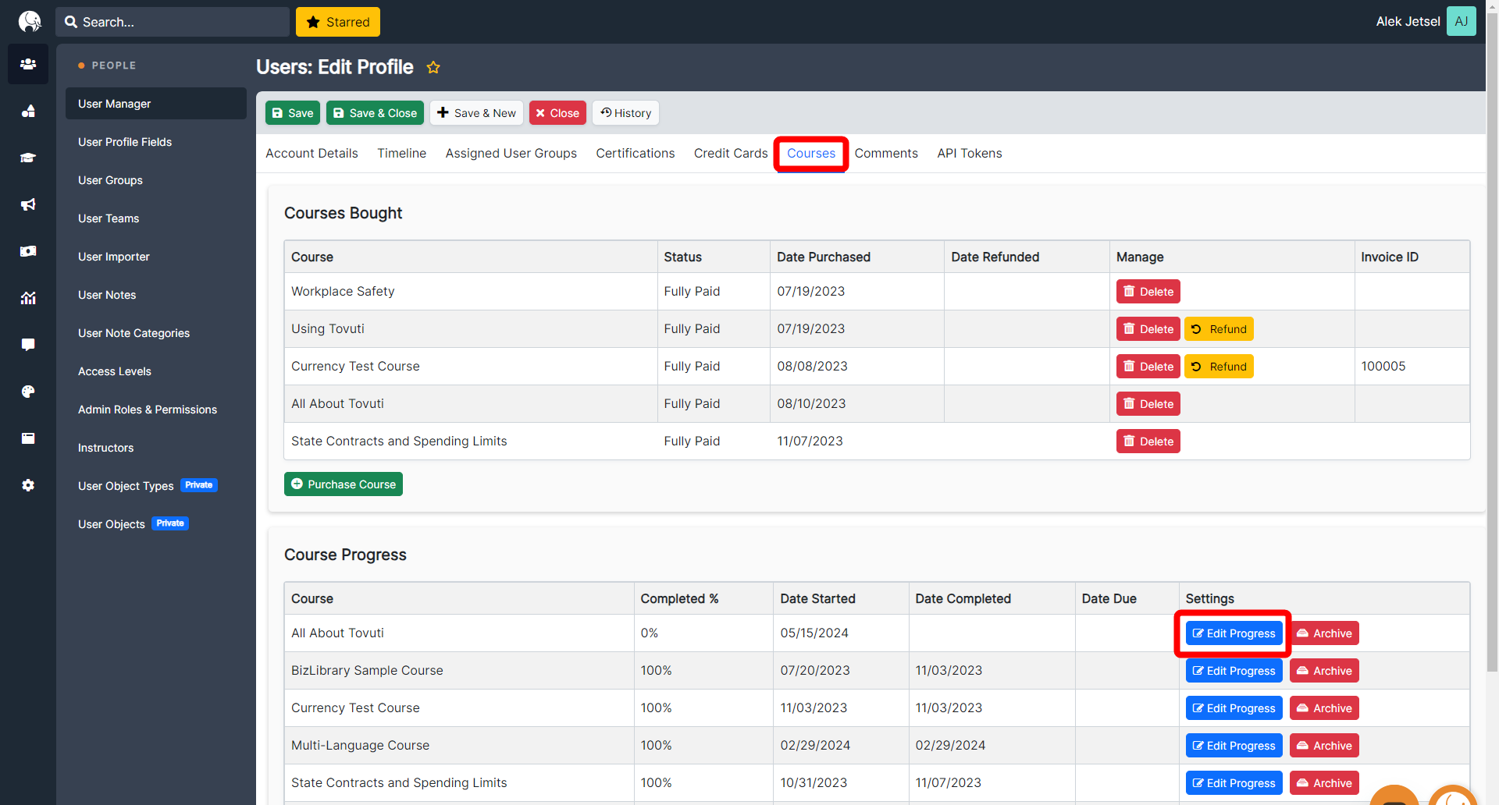Open User Manager in sidebar

pyautogui.click(x=156, y=104)
